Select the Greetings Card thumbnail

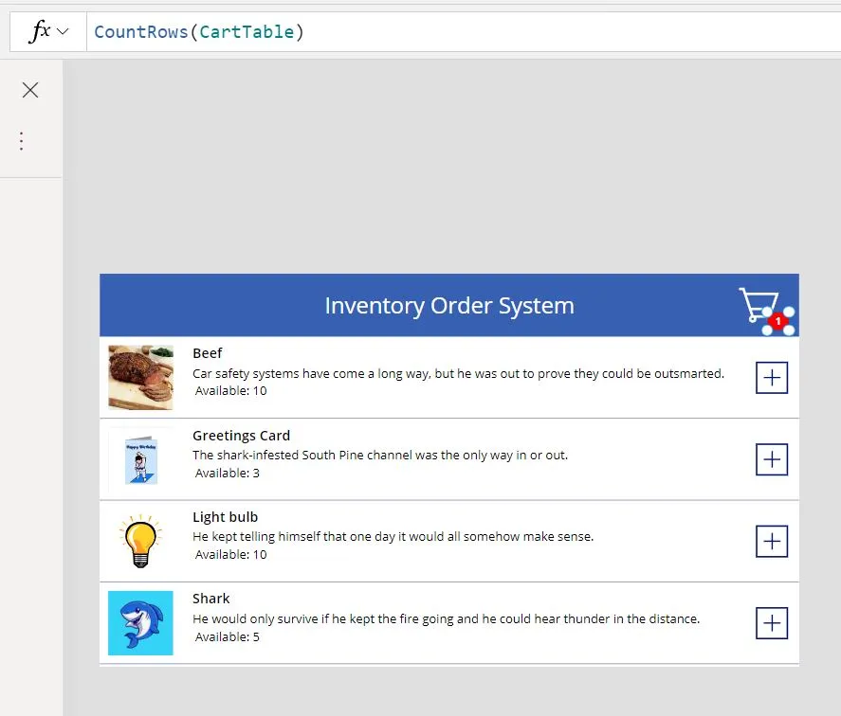click(x=140, y=459)
